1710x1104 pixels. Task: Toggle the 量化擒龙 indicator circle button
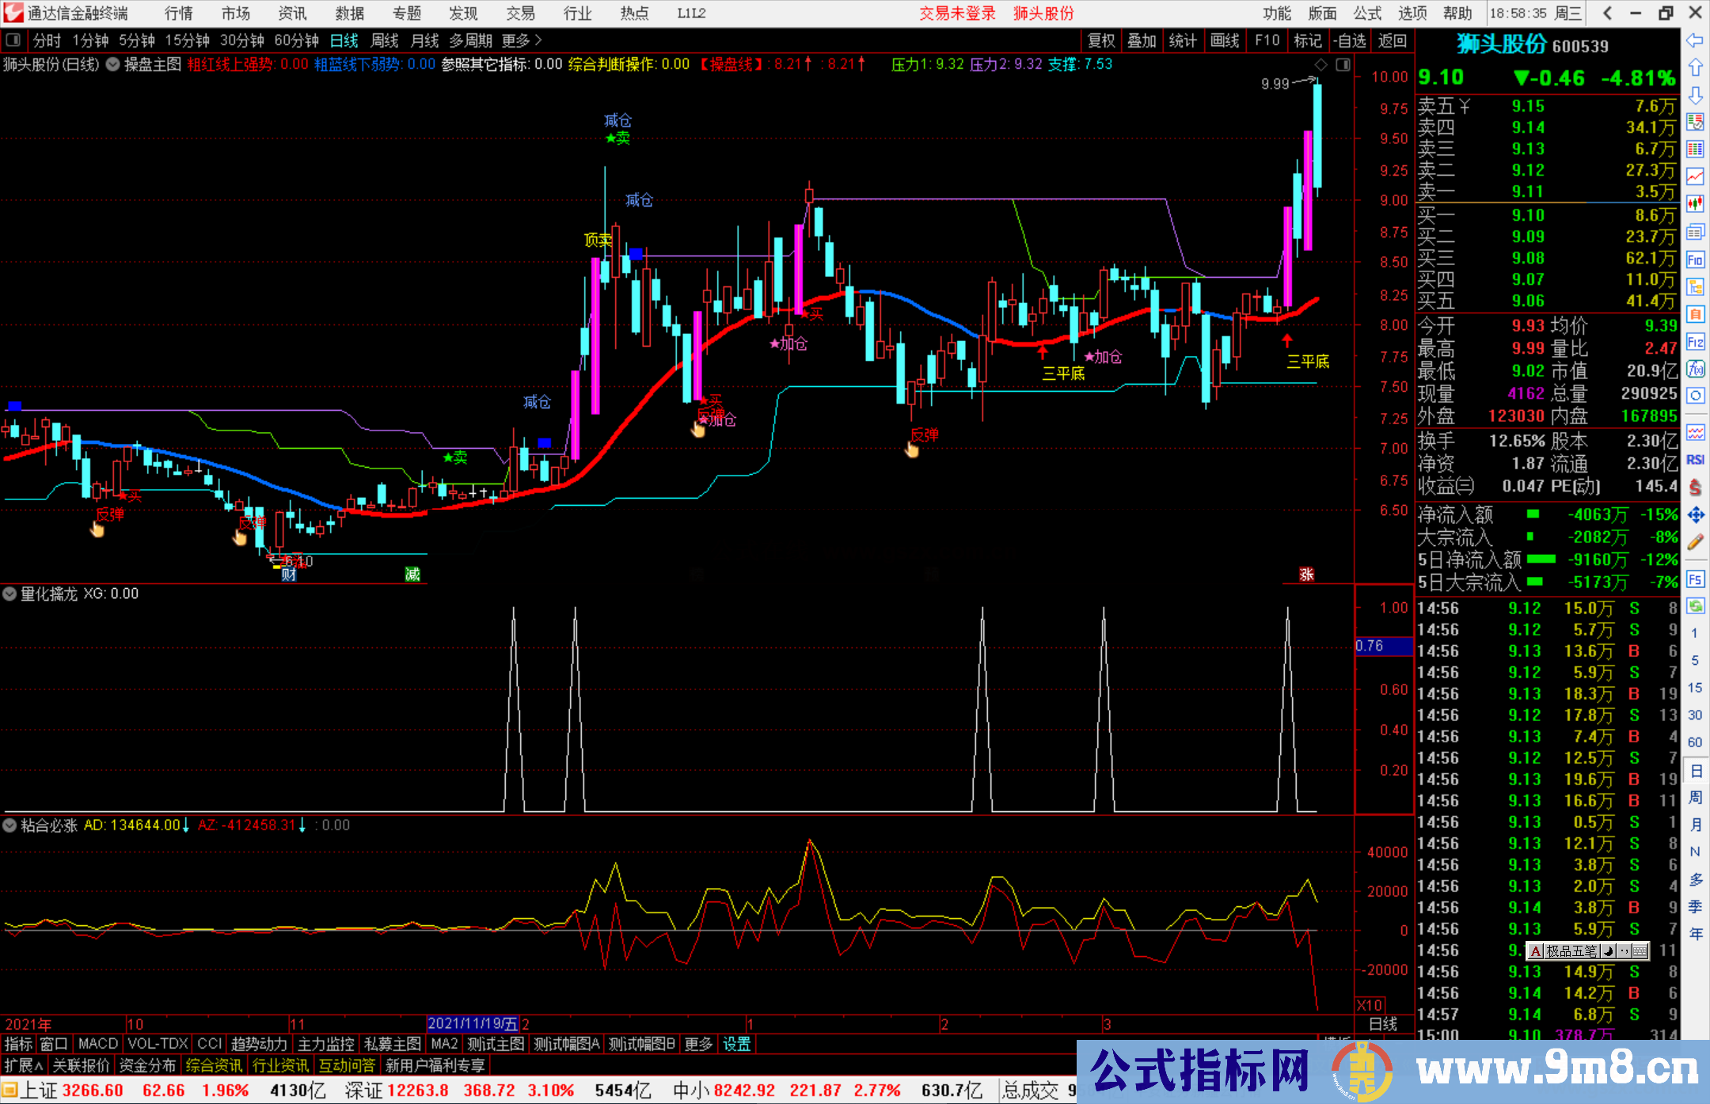[x=10, y=594]
